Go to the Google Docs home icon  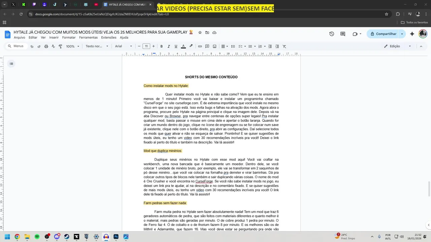pyautogui.click(x=8, y=34)
